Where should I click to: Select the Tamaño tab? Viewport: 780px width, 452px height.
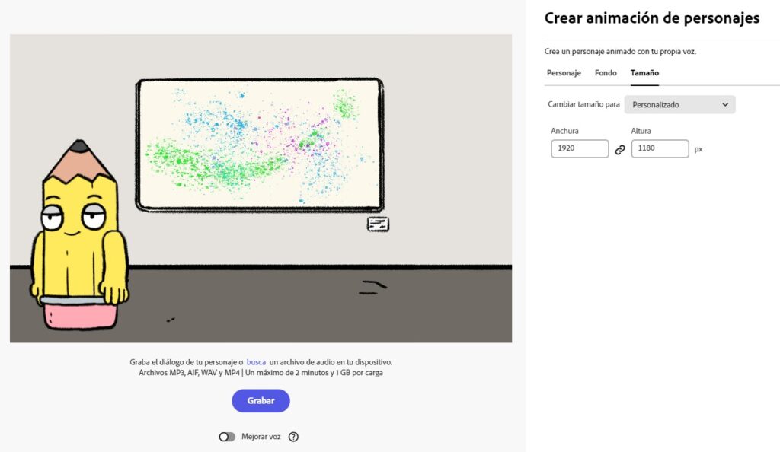644,73
